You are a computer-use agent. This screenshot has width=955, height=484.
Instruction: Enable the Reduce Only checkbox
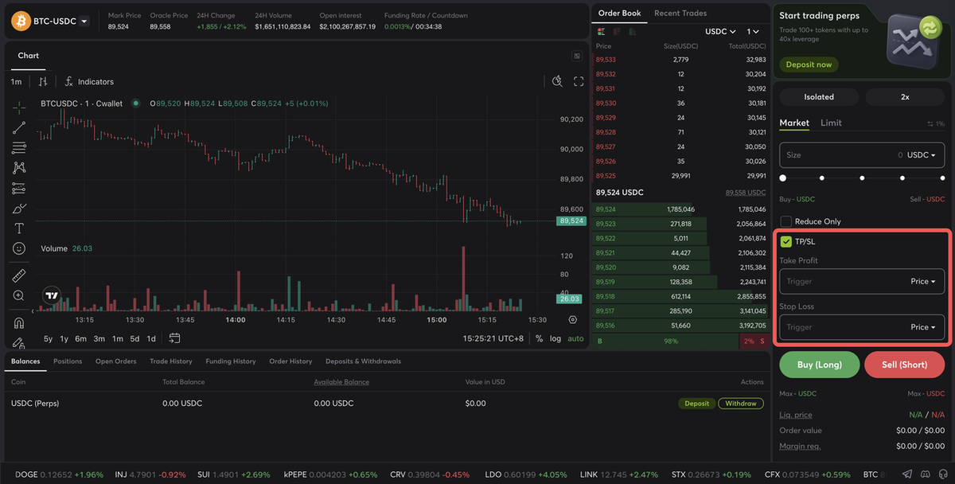(x=786, y=221)
